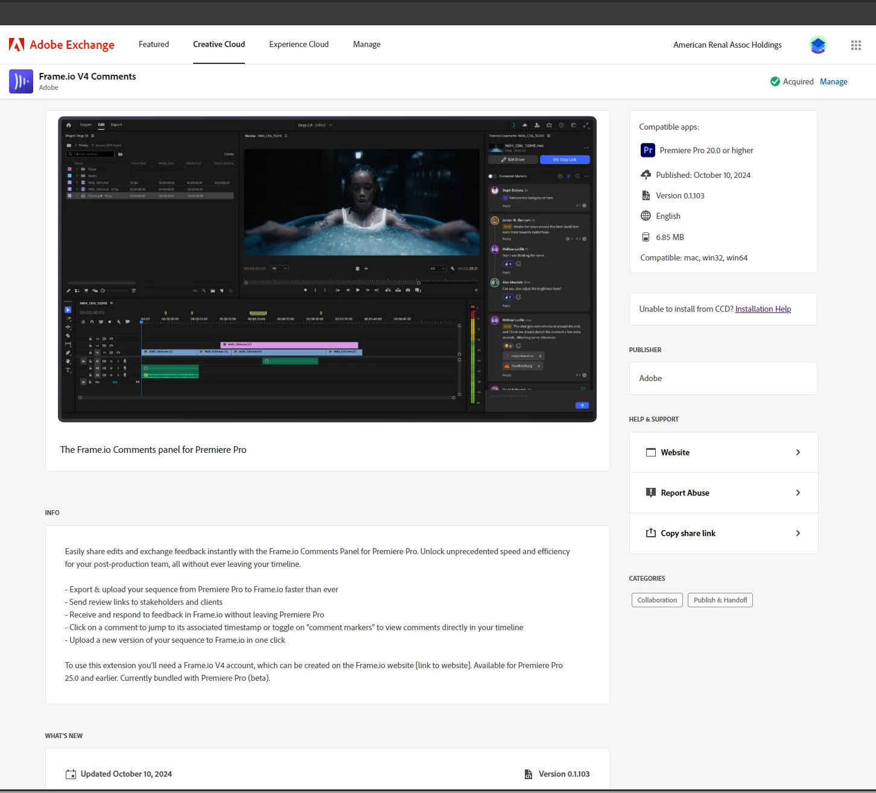The image size is (876, 793).
Task: Click the Copy share link chevron
Action: point(798,533)
